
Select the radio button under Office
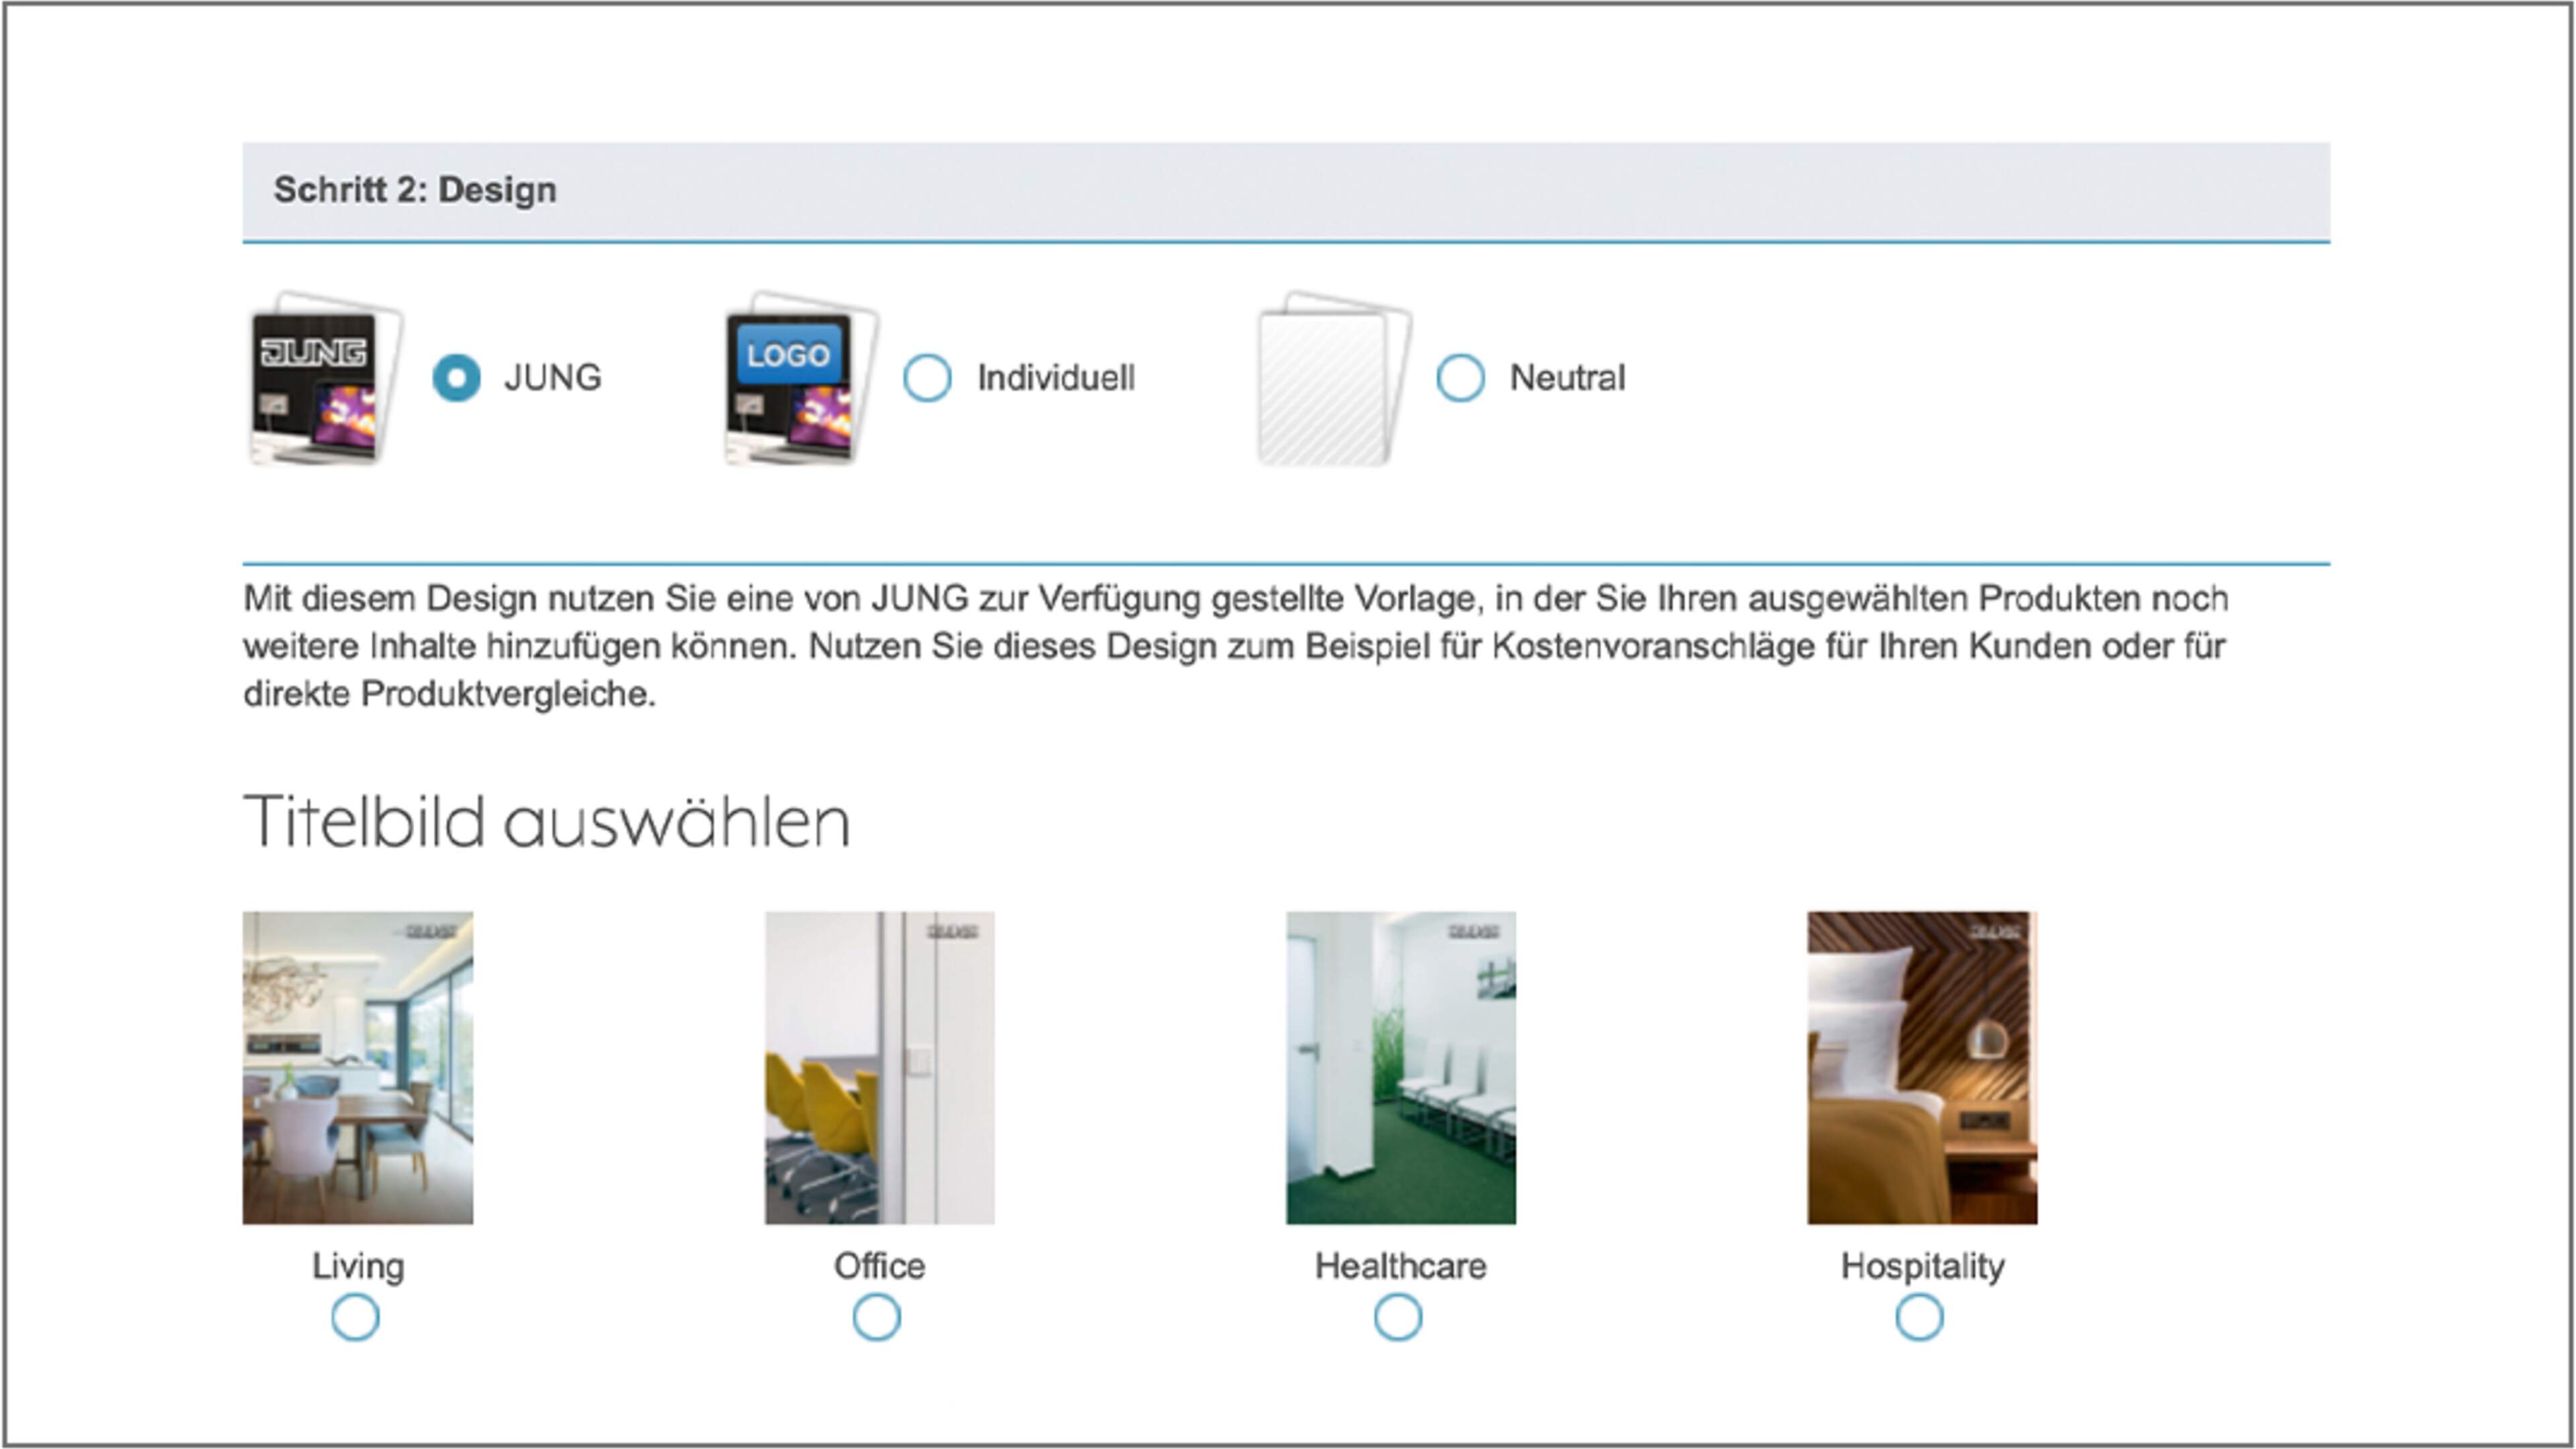(x=876, y=1317)
